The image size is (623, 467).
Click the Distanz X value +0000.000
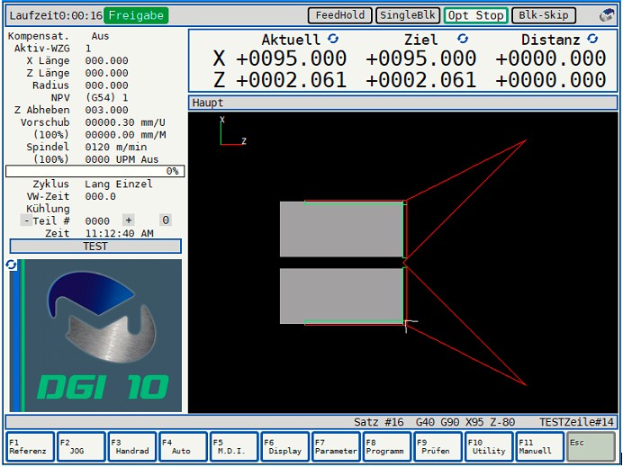click(x=551, y=58)
